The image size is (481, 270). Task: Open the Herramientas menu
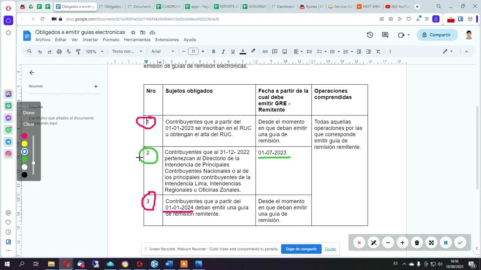coord(137,40)
